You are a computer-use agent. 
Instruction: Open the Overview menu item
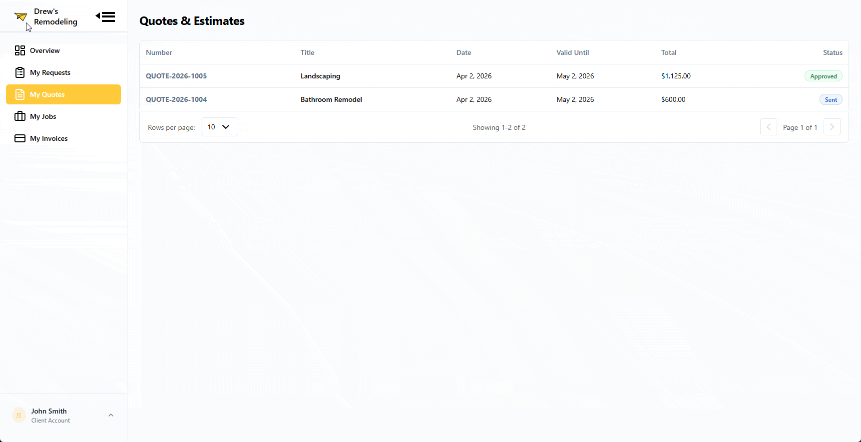point(63,50)
